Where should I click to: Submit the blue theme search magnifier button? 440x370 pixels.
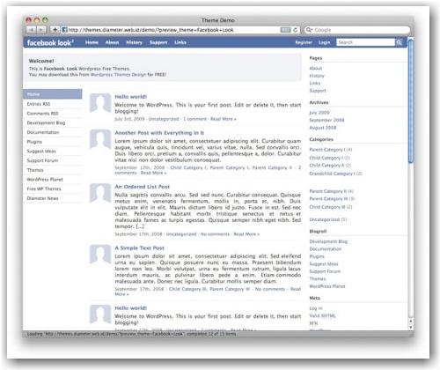399,42
